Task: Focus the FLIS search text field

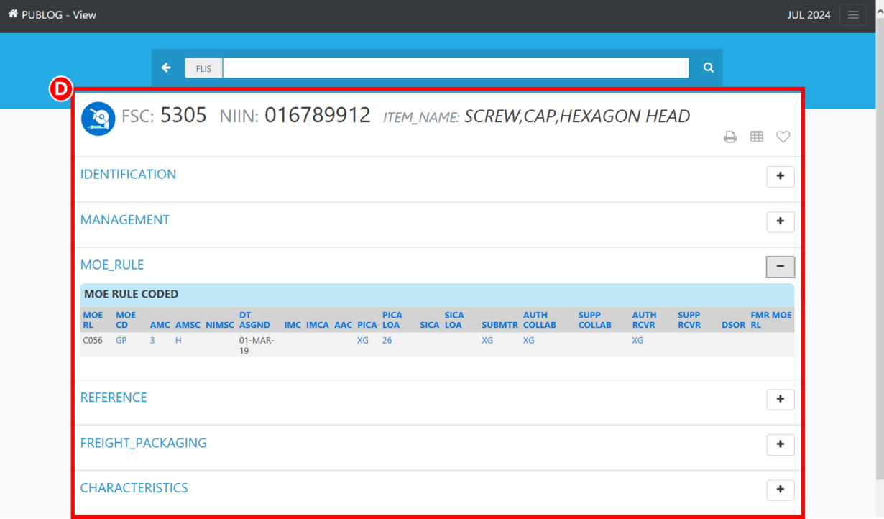Action: [456, 68]
